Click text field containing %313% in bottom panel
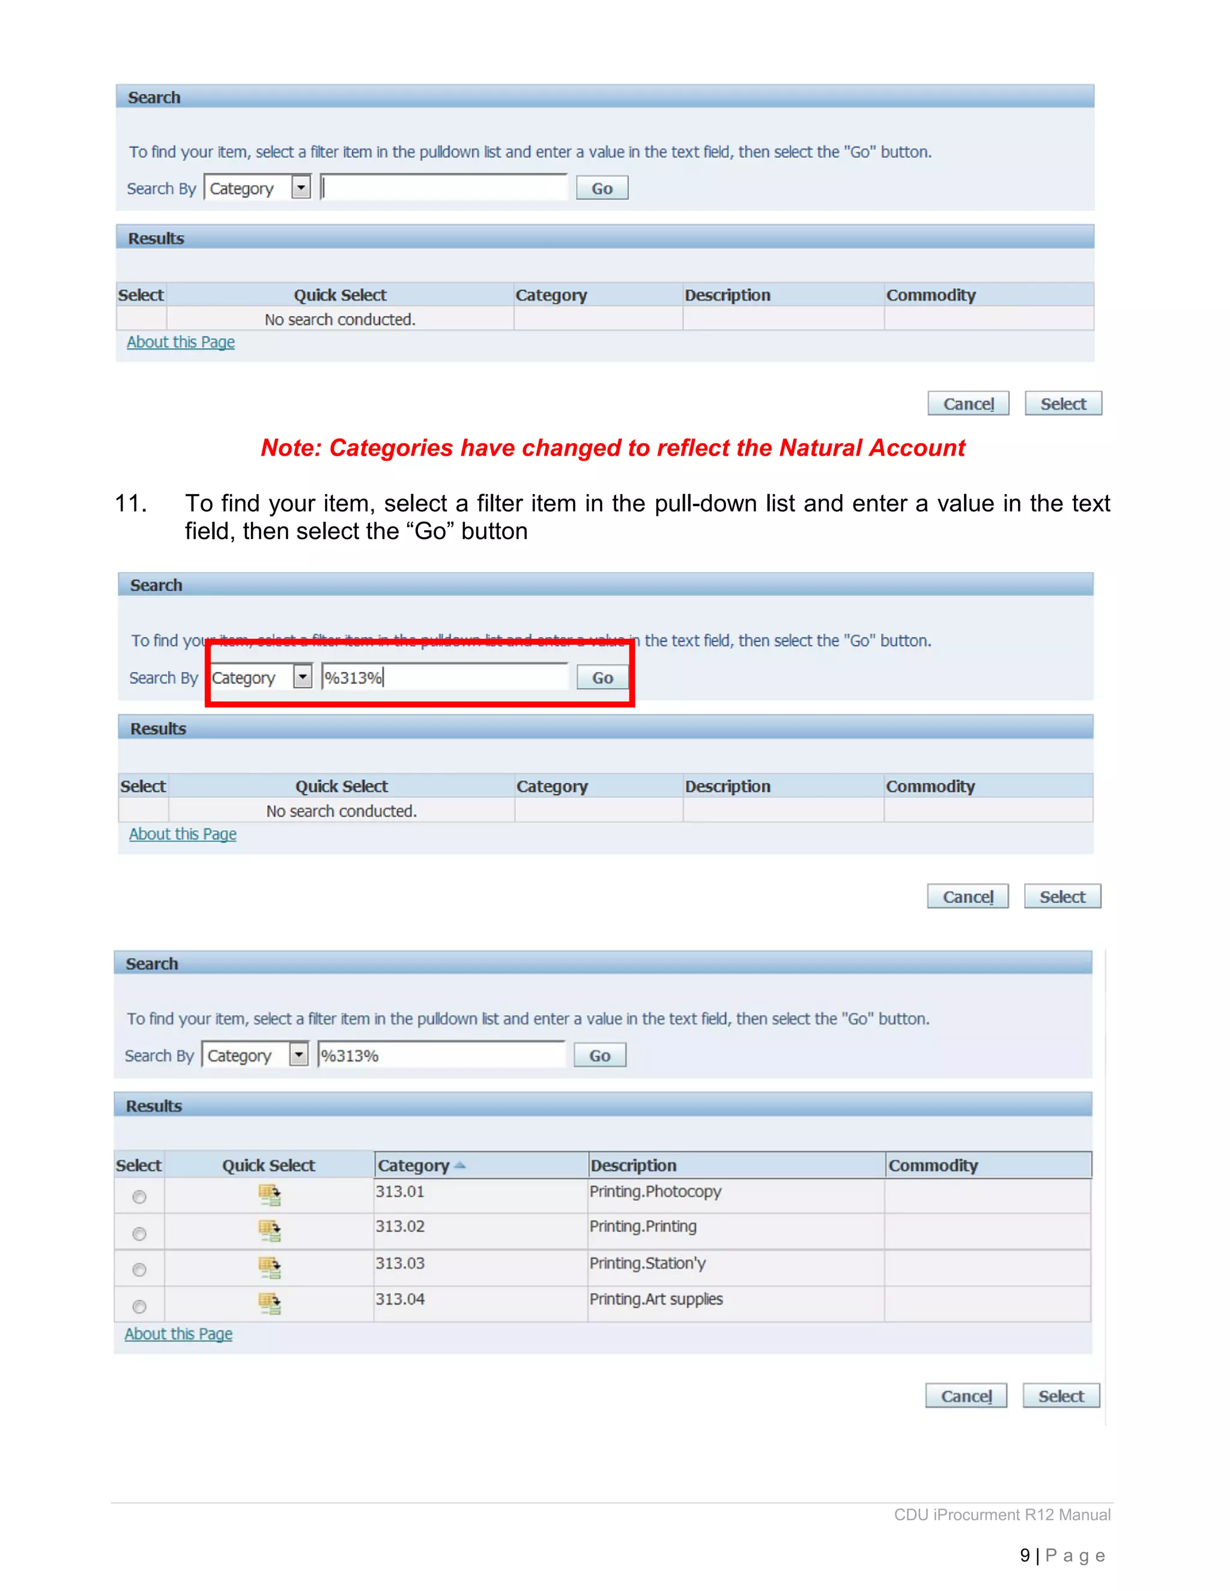This screenshot has width=1230, height=1591. (x=441, y=1055)
